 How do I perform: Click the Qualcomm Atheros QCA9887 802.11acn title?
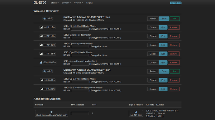87,17
